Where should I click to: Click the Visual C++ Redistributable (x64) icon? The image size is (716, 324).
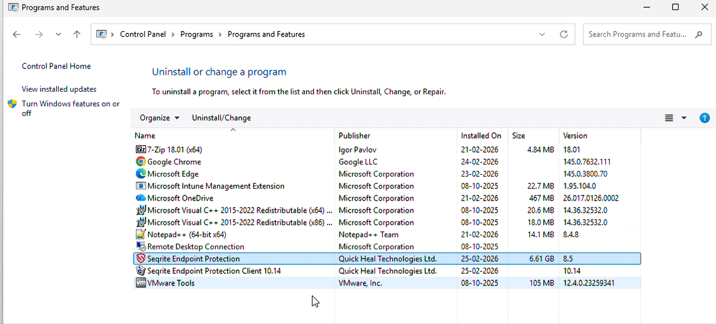tap(140, 210)
